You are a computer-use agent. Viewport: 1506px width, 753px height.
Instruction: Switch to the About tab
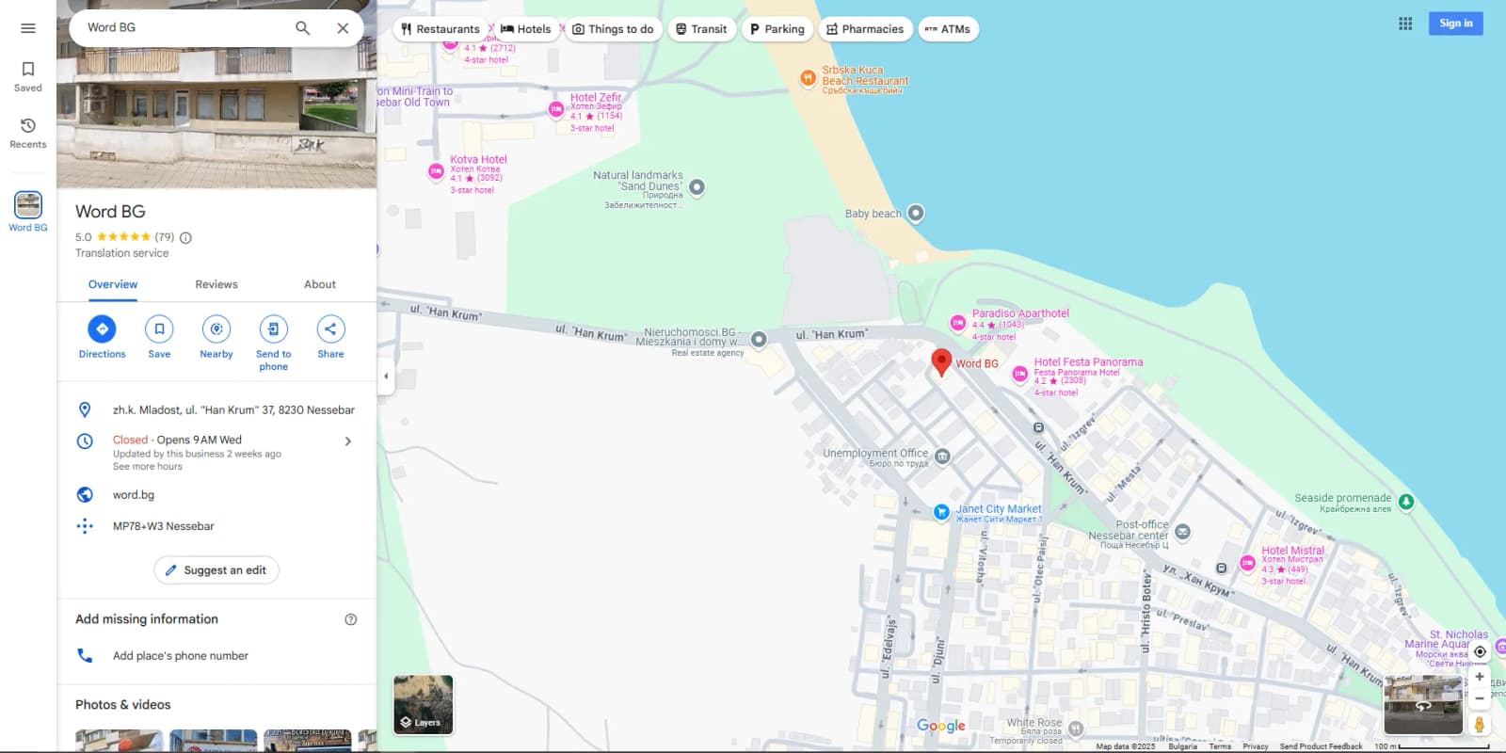(320, 284)
